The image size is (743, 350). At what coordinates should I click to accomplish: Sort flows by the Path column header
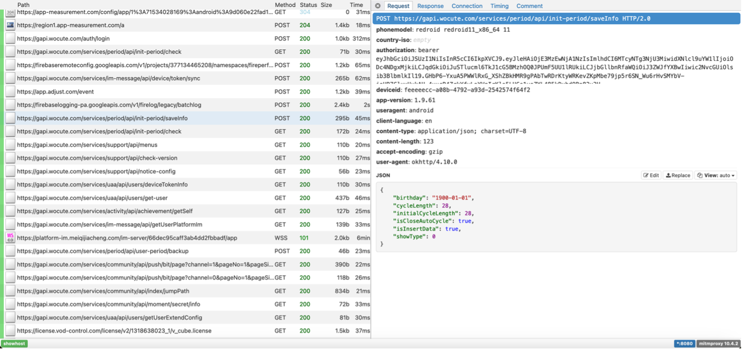tap(23, 5)
